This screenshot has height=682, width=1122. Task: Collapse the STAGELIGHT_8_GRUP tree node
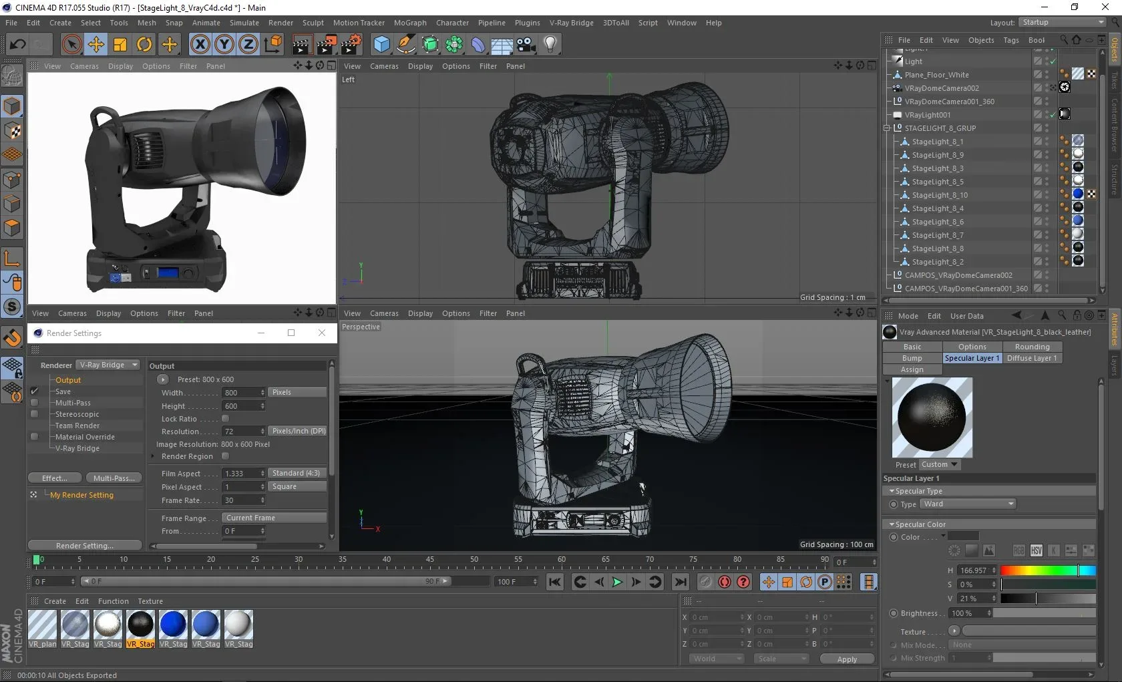[887, 128]
